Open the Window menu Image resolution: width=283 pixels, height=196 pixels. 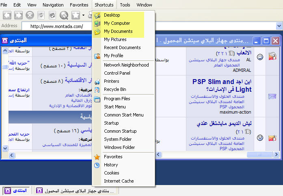coord(144,5)
